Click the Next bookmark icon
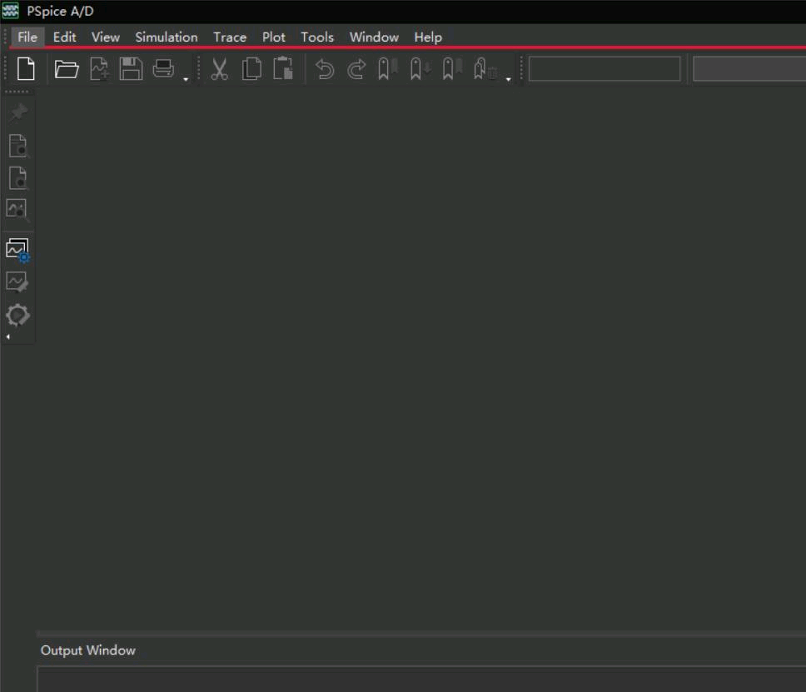This screenshot has height=692, width=806. click(x=420, y=69)
